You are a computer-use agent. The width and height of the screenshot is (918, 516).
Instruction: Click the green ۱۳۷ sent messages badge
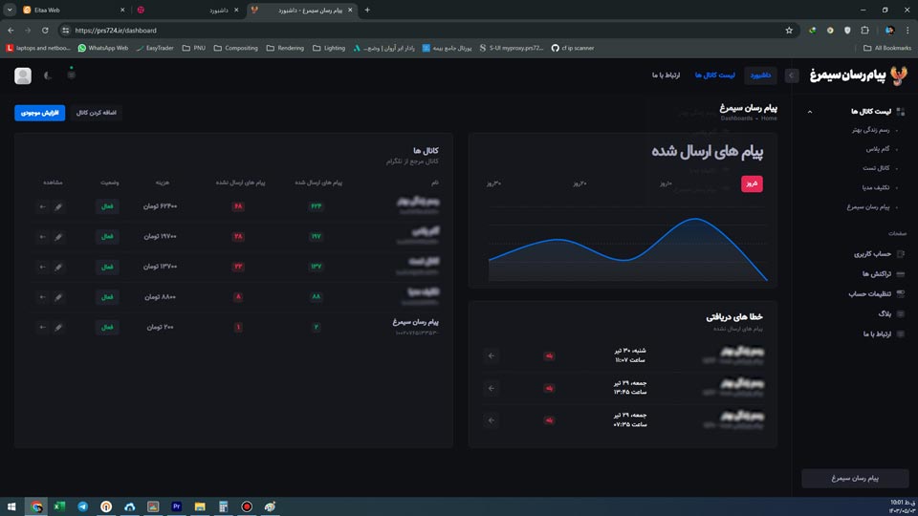pos(317,267)
